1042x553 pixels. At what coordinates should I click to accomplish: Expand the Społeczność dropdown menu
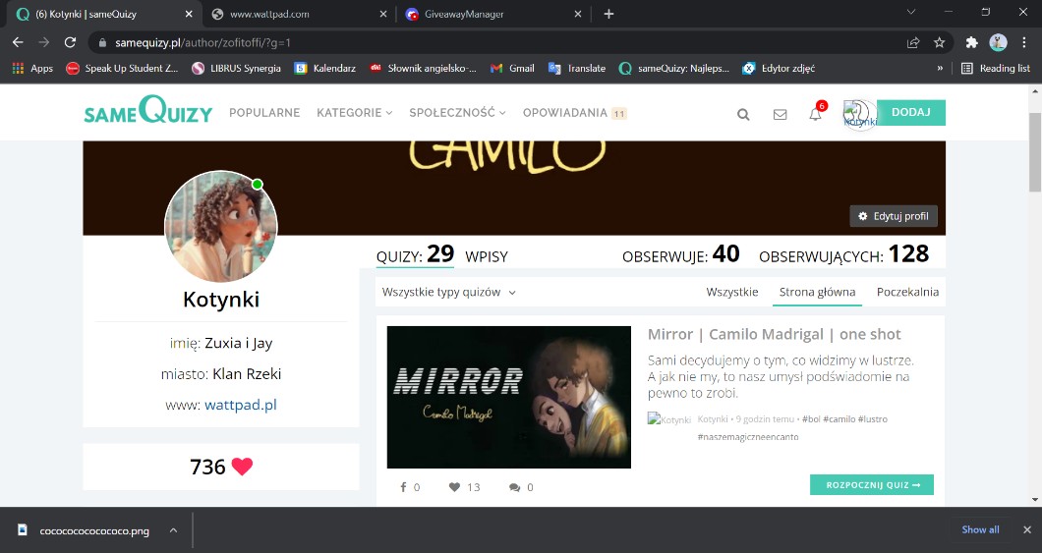457,113
